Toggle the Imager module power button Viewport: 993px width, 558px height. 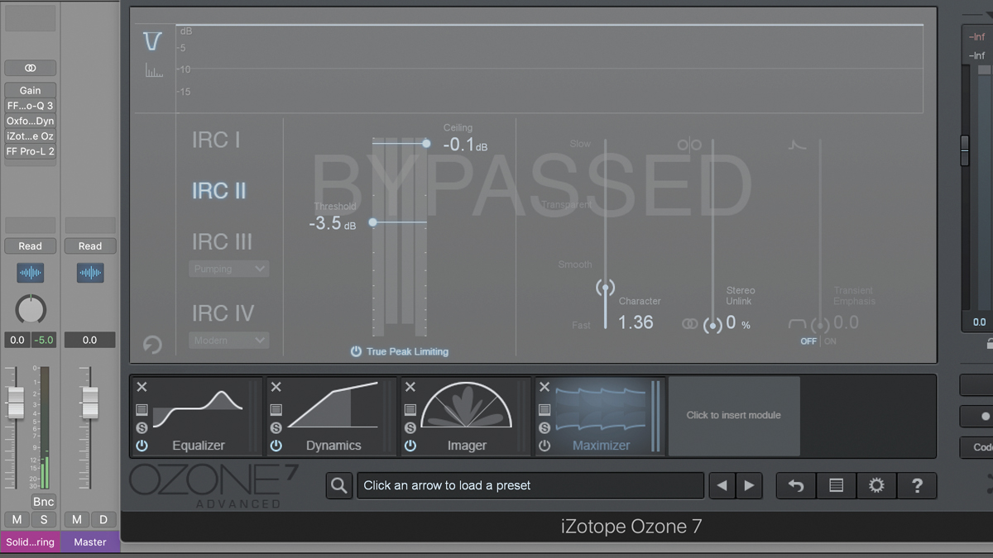(x=410, y=446)
